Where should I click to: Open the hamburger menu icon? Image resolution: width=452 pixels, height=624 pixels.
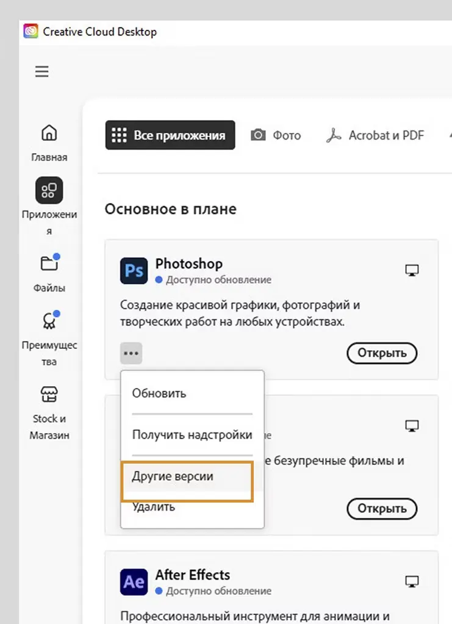coord(41,72)
